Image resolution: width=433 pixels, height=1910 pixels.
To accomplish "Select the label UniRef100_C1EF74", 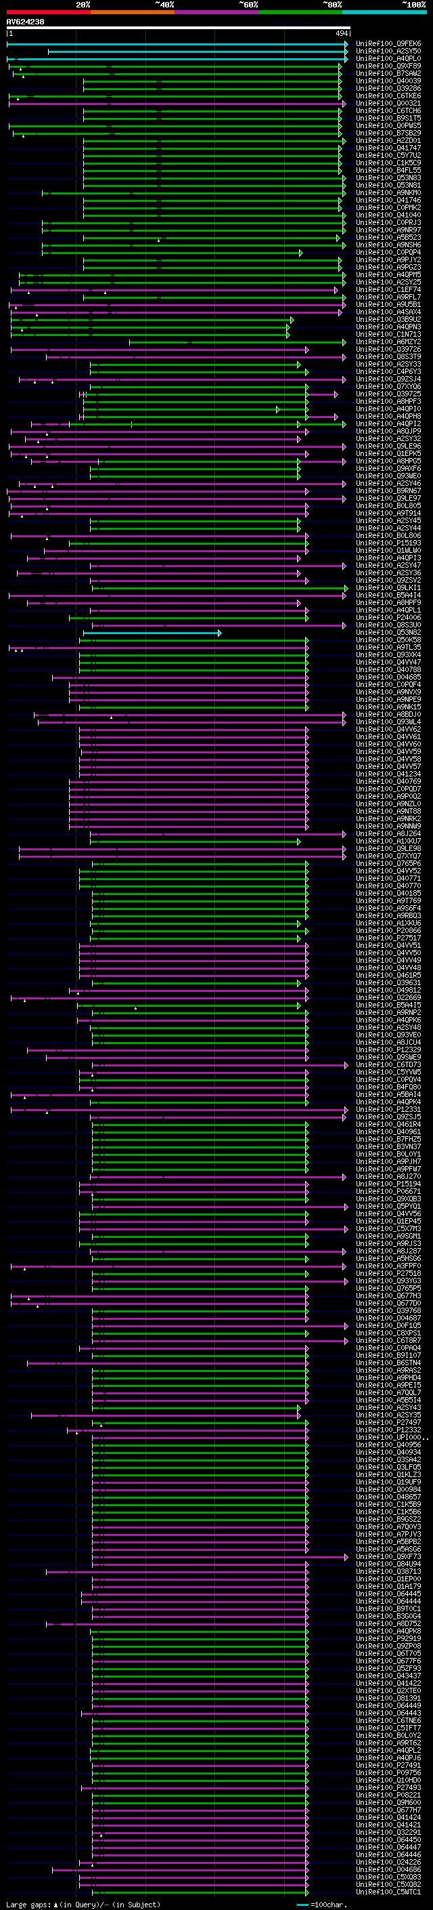I will pyautogui.click(x=388, y=290).
